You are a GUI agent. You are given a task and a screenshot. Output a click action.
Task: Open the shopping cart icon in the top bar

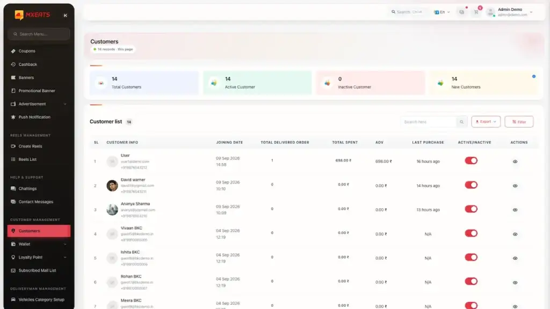[x=476, y=12]
